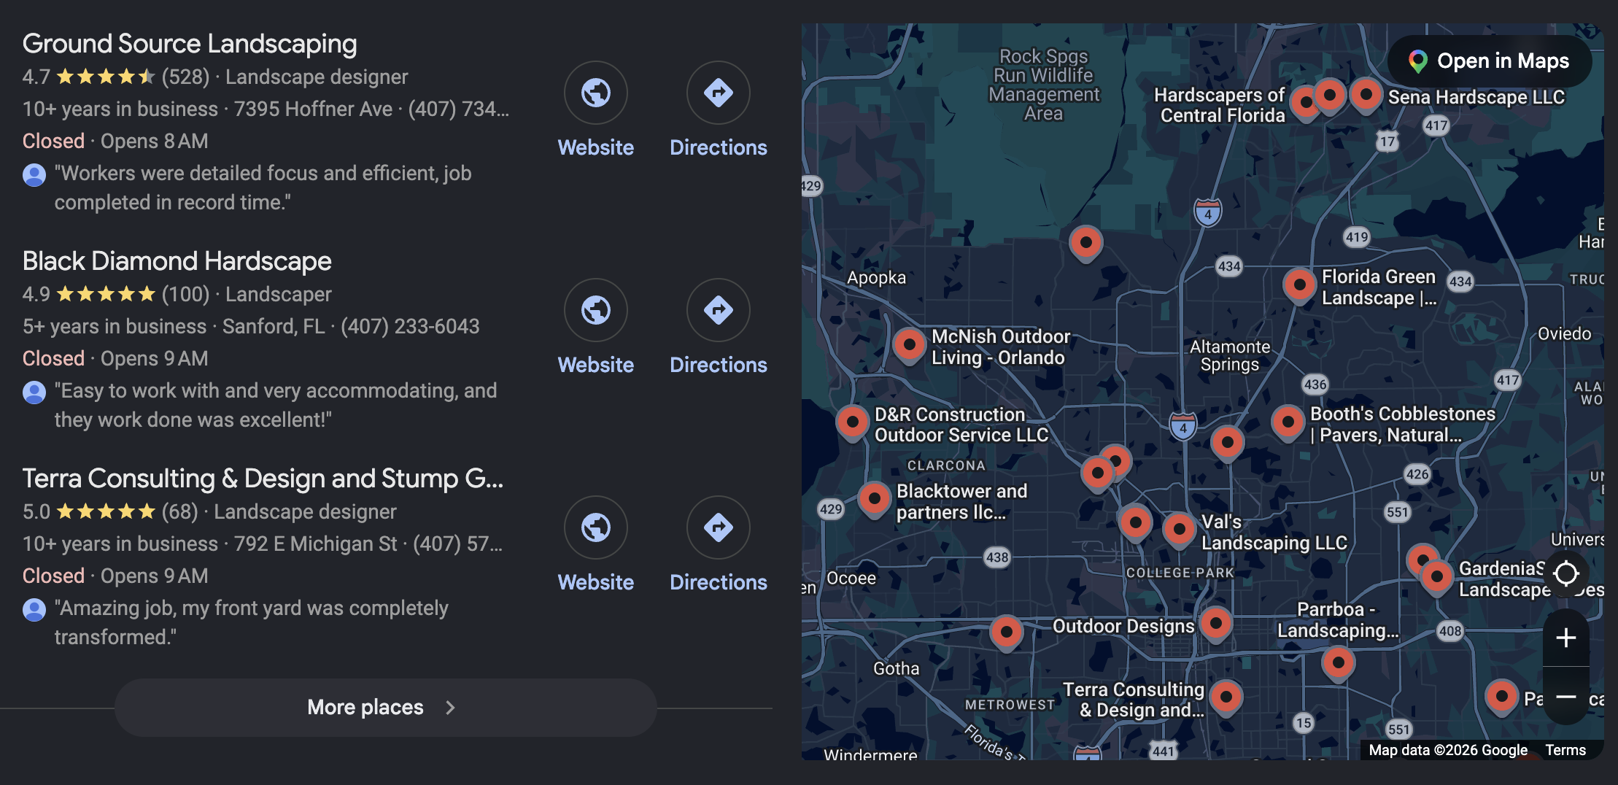This screenshot has height=785, width=1618.
Task: Click the "Easy to work with" review text
Action: click(276, 405)
